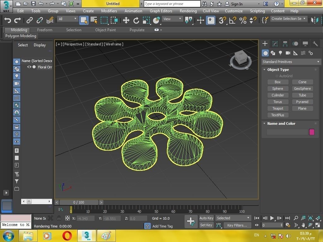Toggle the Angle Snap button

coord(232,20)
